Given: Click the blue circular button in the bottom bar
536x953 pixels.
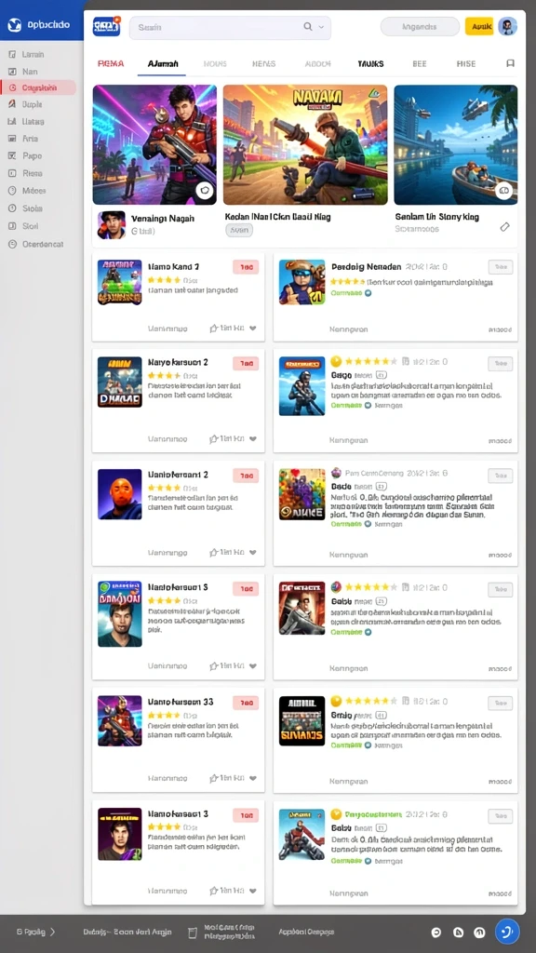Looking at the screenshot, I should tap(507, 931).
